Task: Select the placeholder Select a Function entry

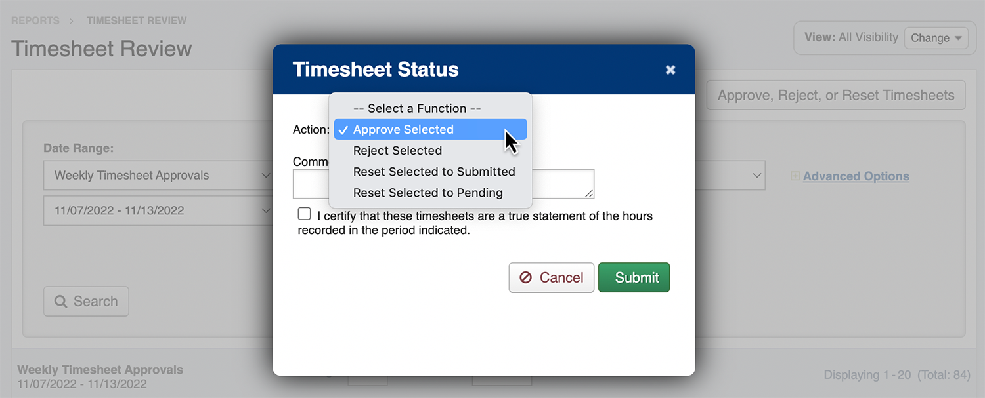Action: (417, 109)
